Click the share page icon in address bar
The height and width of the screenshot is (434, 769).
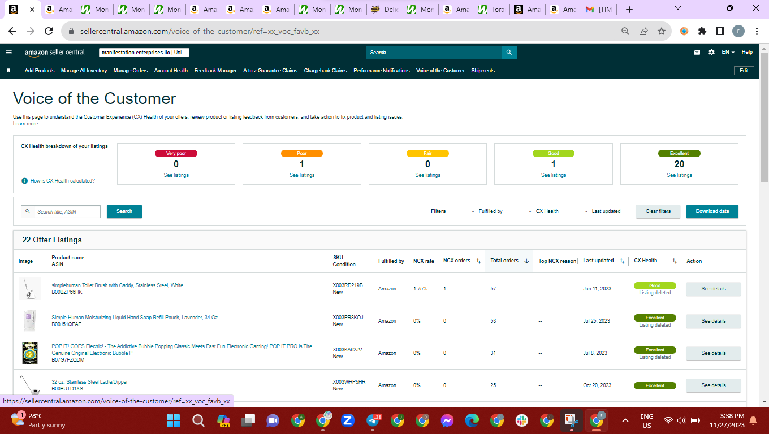click(643, 32)
